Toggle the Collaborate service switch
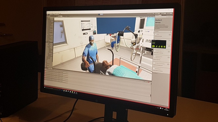 coord(169,52)
